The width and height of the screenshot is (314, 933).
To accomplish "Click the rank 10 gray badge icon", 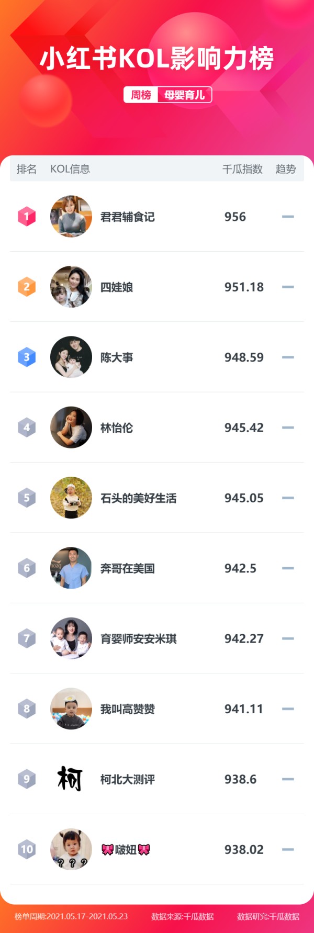I will tap(27, 849).
